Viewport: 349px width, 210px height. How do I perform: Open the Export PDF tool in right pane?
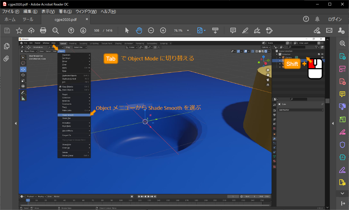click(342, 56)
